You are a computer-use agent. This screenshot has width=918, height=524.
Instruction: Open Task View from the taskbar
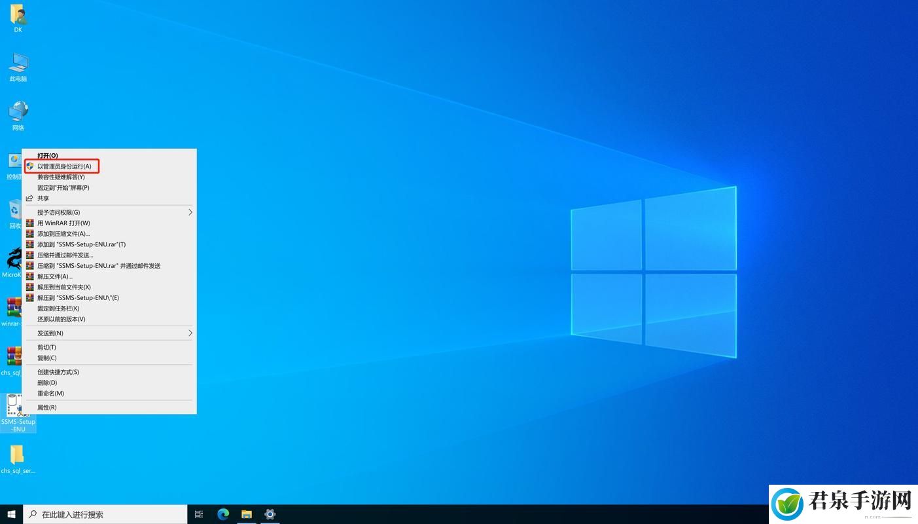coord(199,514)
